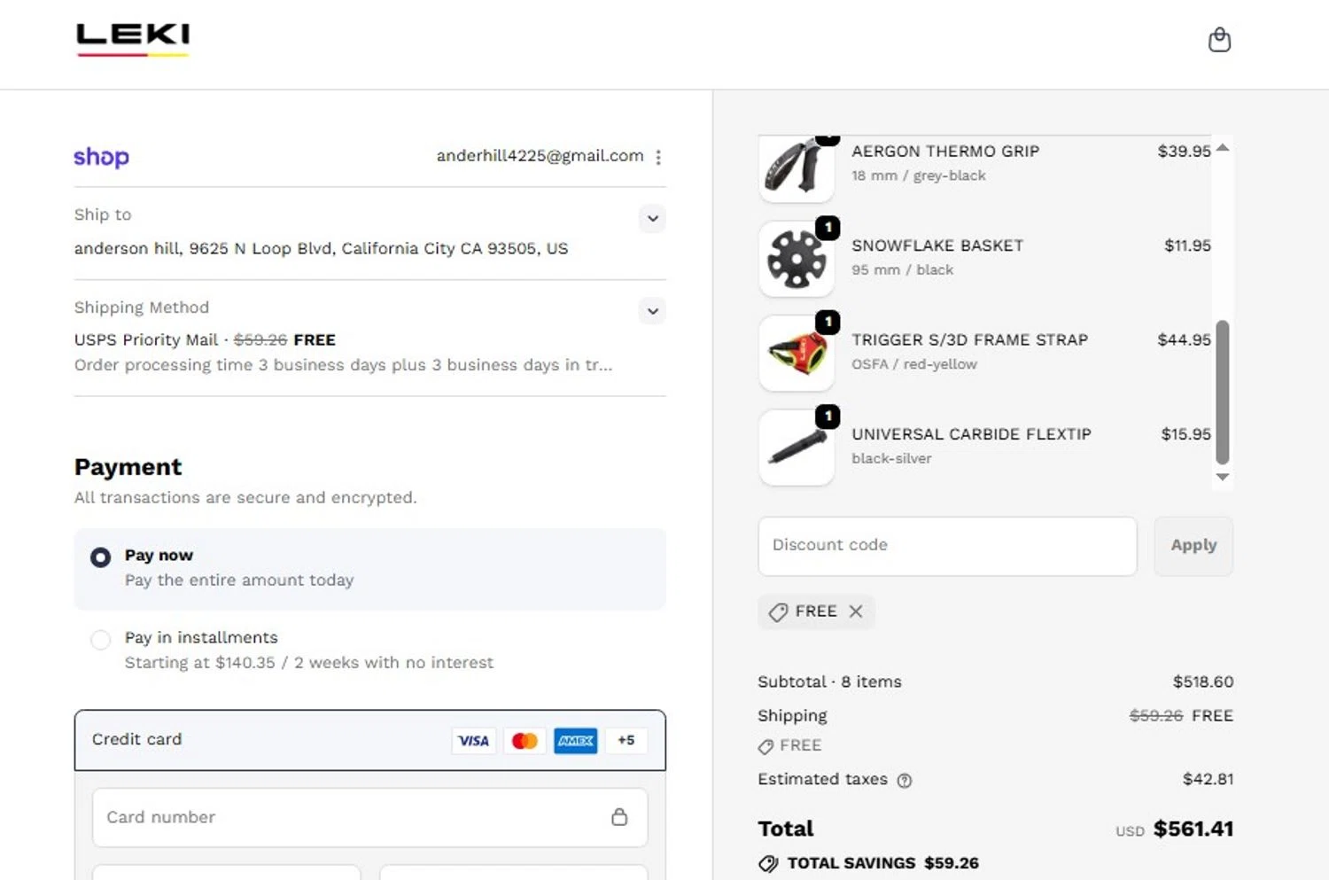Click the shipping FREE tag under Shipping
The width and height of the screenshot is (1329, 880).
(x=790, y=746)
